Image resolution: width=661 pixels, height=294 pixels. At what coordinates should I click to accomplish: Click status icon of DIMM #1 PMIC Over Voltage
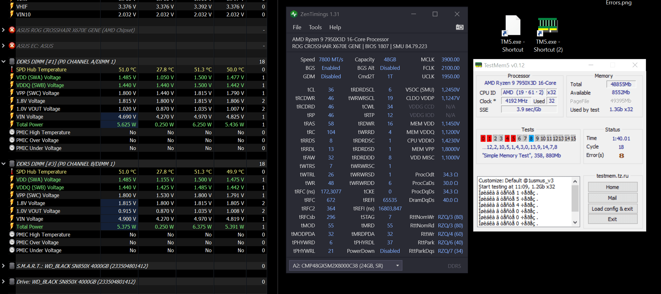(x=12, y=140)
